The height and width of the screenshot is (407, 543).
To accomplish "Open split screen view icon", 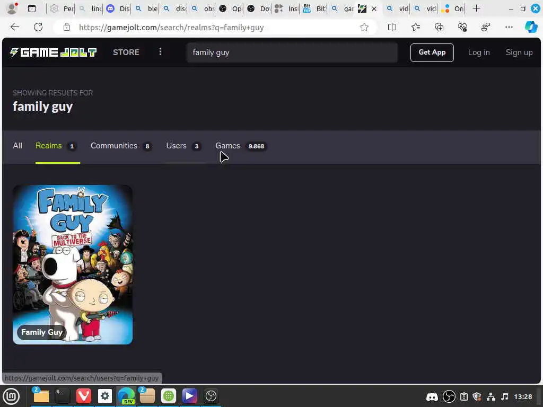I will tap(392, 27).
